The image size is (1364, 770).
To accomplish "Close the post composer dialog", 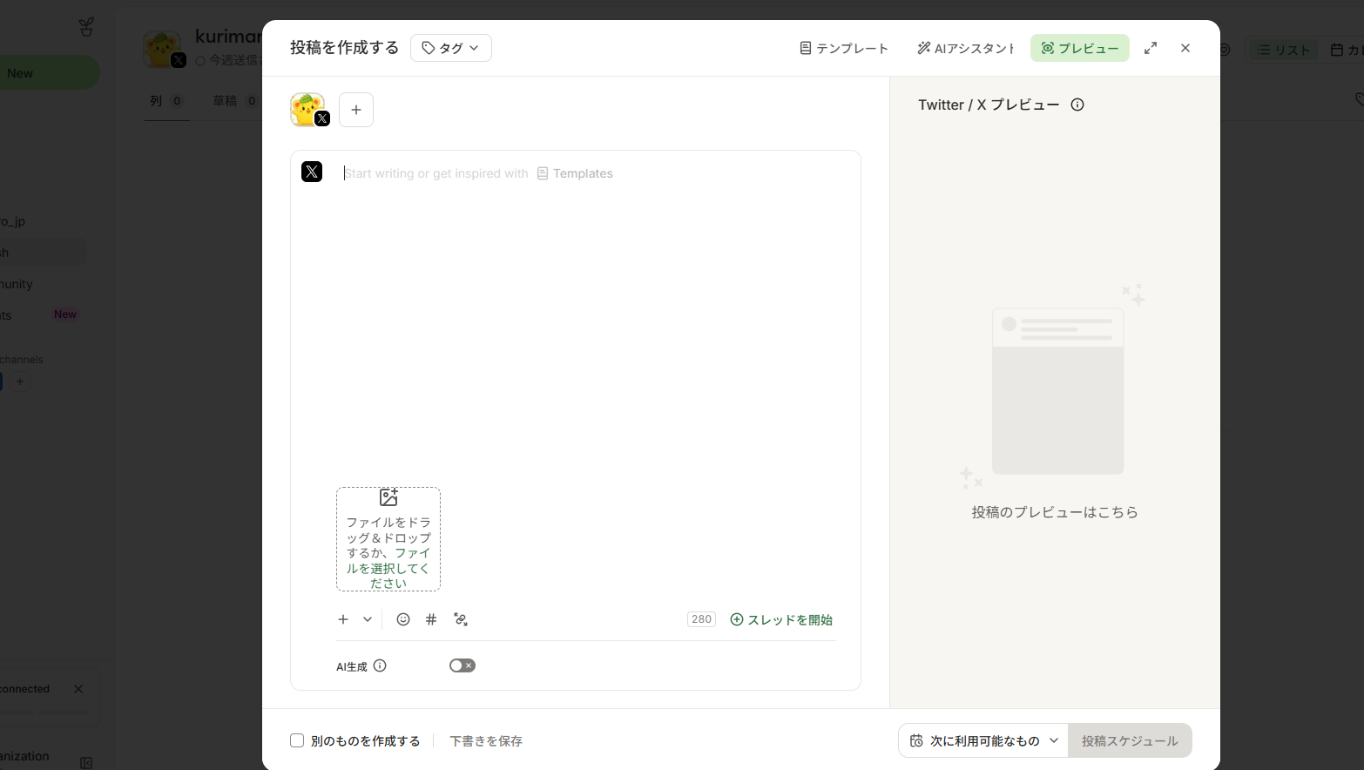I will tap(1185, 48).
